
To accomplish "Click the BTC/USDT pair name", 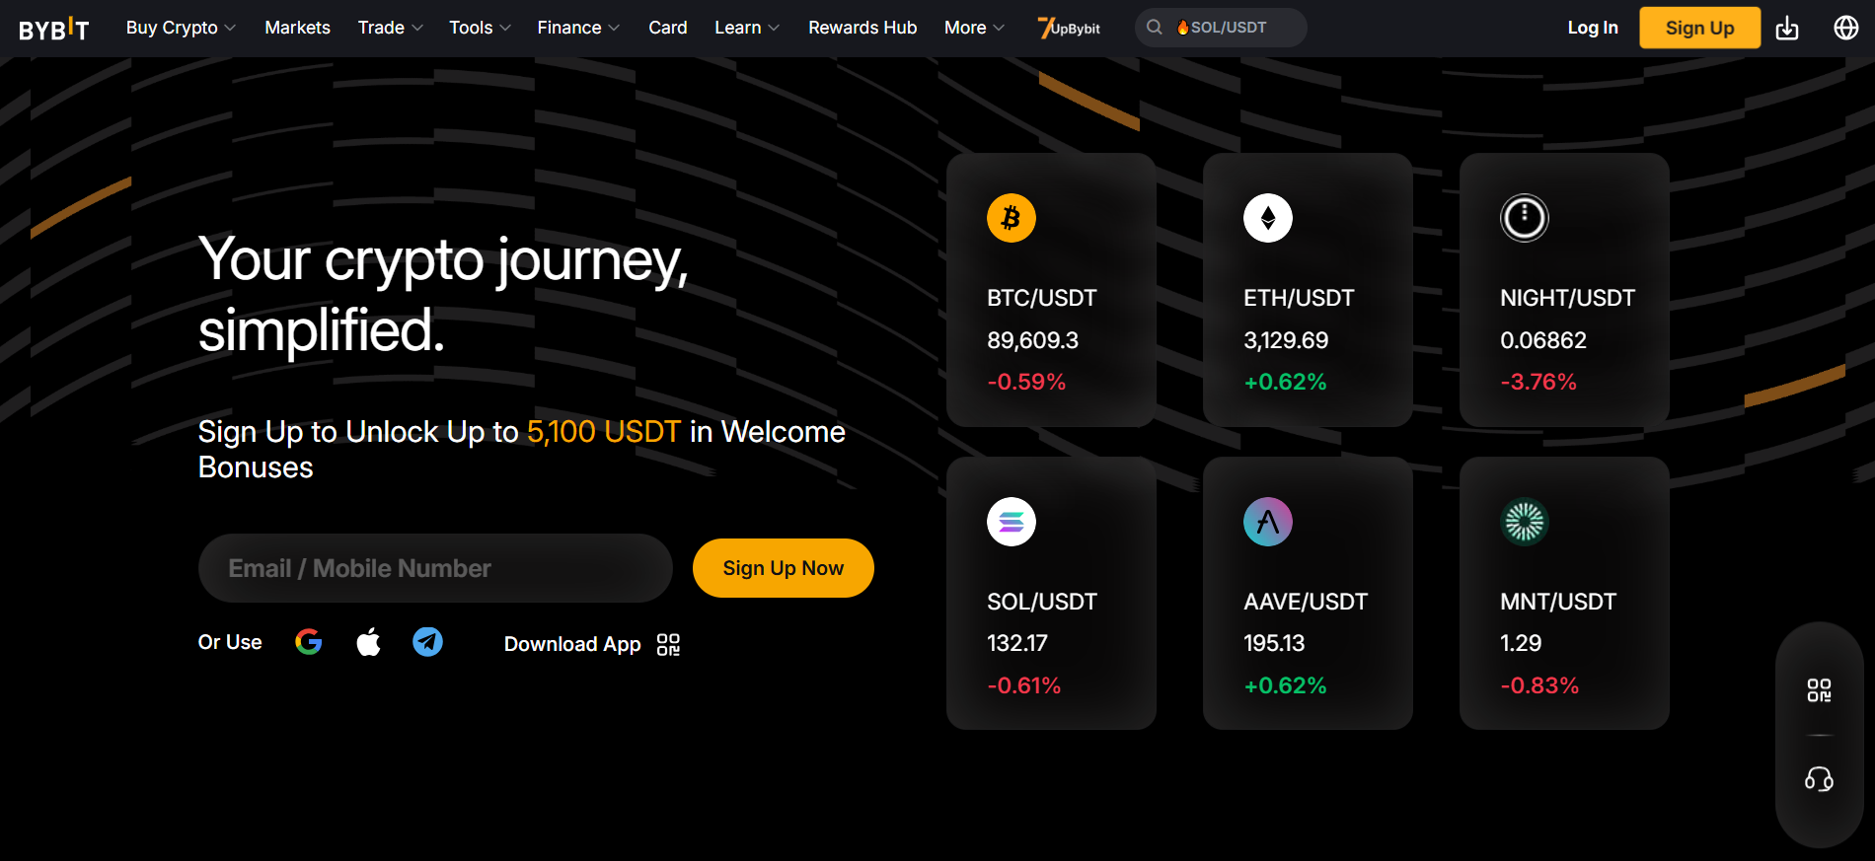I will [1042, 298].
